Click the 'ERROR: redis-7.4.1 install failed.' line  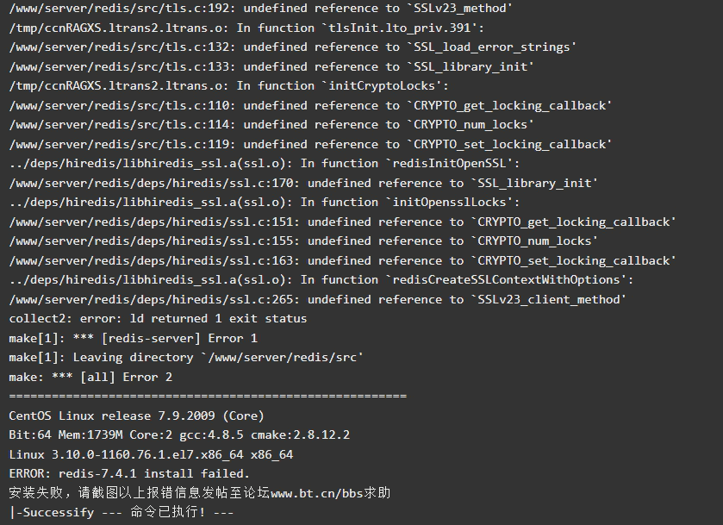[129, 474]
